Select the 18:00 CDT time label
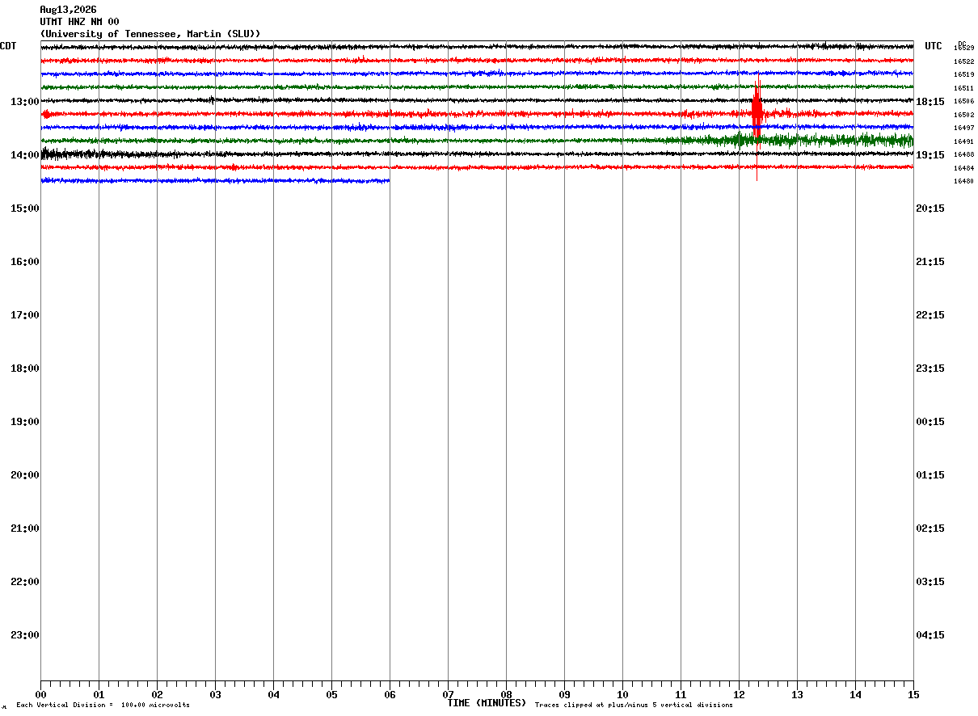The image size is (978, 716). click(x=24, y=368)
